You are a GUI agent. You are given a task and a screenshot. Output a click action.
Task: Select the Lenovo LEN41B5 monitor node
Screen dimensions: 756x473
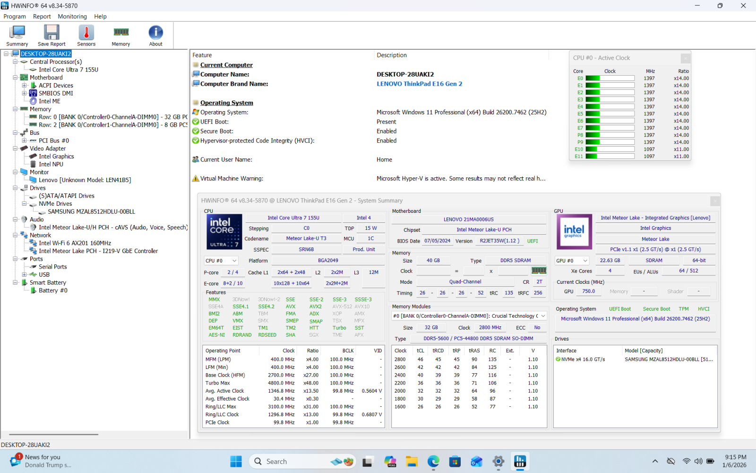(x=85, y=180)
